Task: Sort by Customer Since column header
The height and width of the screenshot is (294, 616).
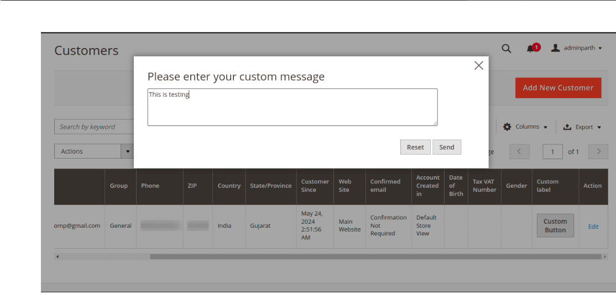Action: point(315,186)
